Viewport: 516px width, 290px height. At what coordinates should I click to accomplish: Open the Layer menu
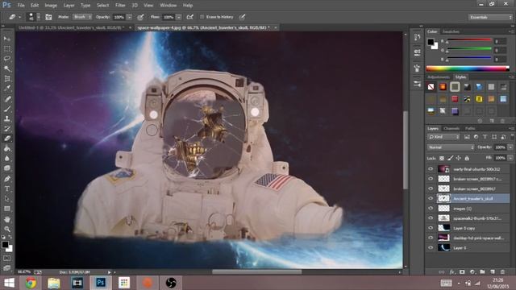click(69, 6)
